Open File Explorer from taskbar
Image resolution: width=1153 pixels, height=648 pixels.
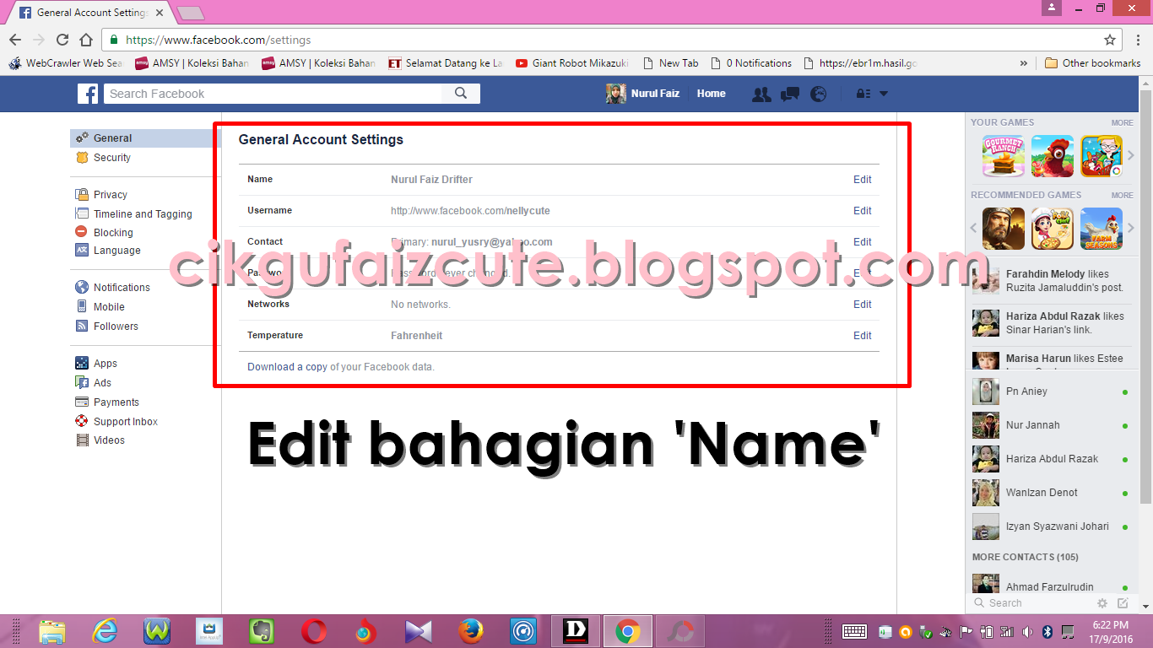[52, 631]
